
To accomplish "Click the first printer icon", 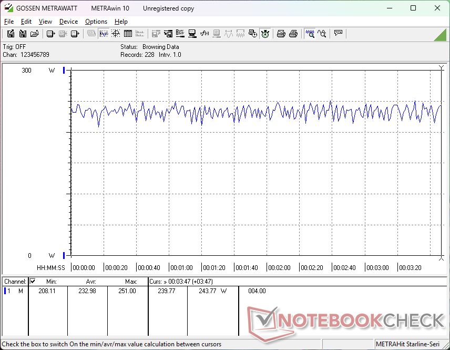I will (x=281, y=34).
